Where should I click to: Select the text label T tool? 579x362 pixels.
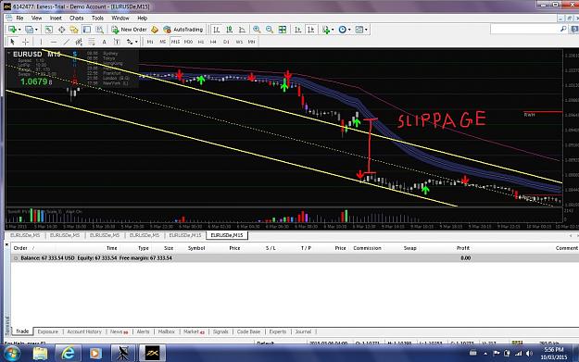[117, 42]
